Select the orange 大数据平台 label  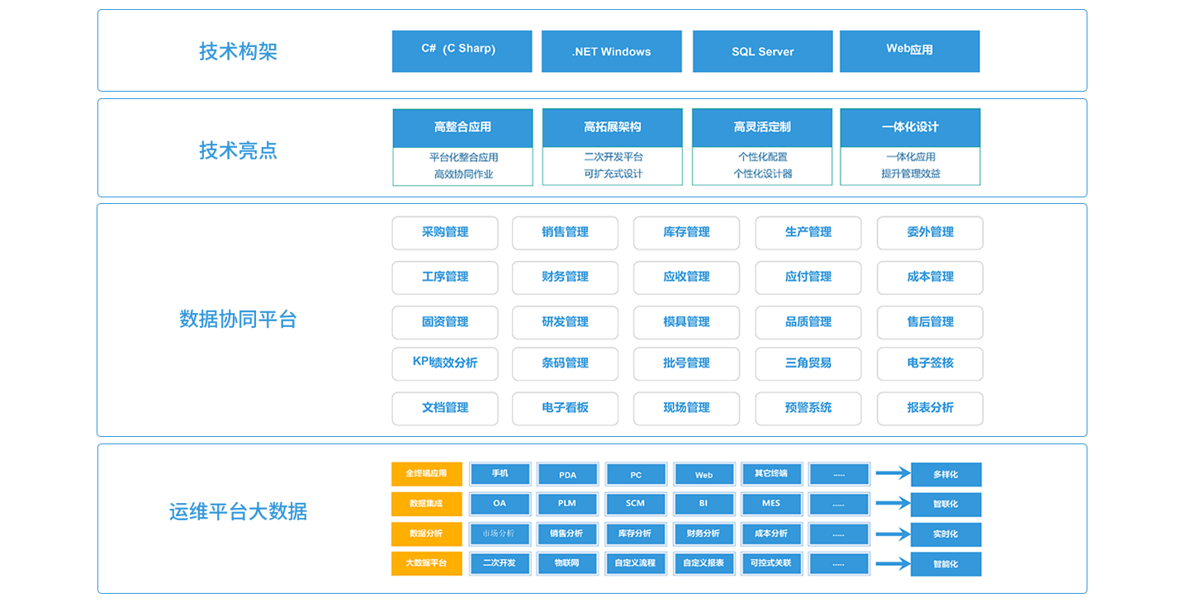coord(426,563)
